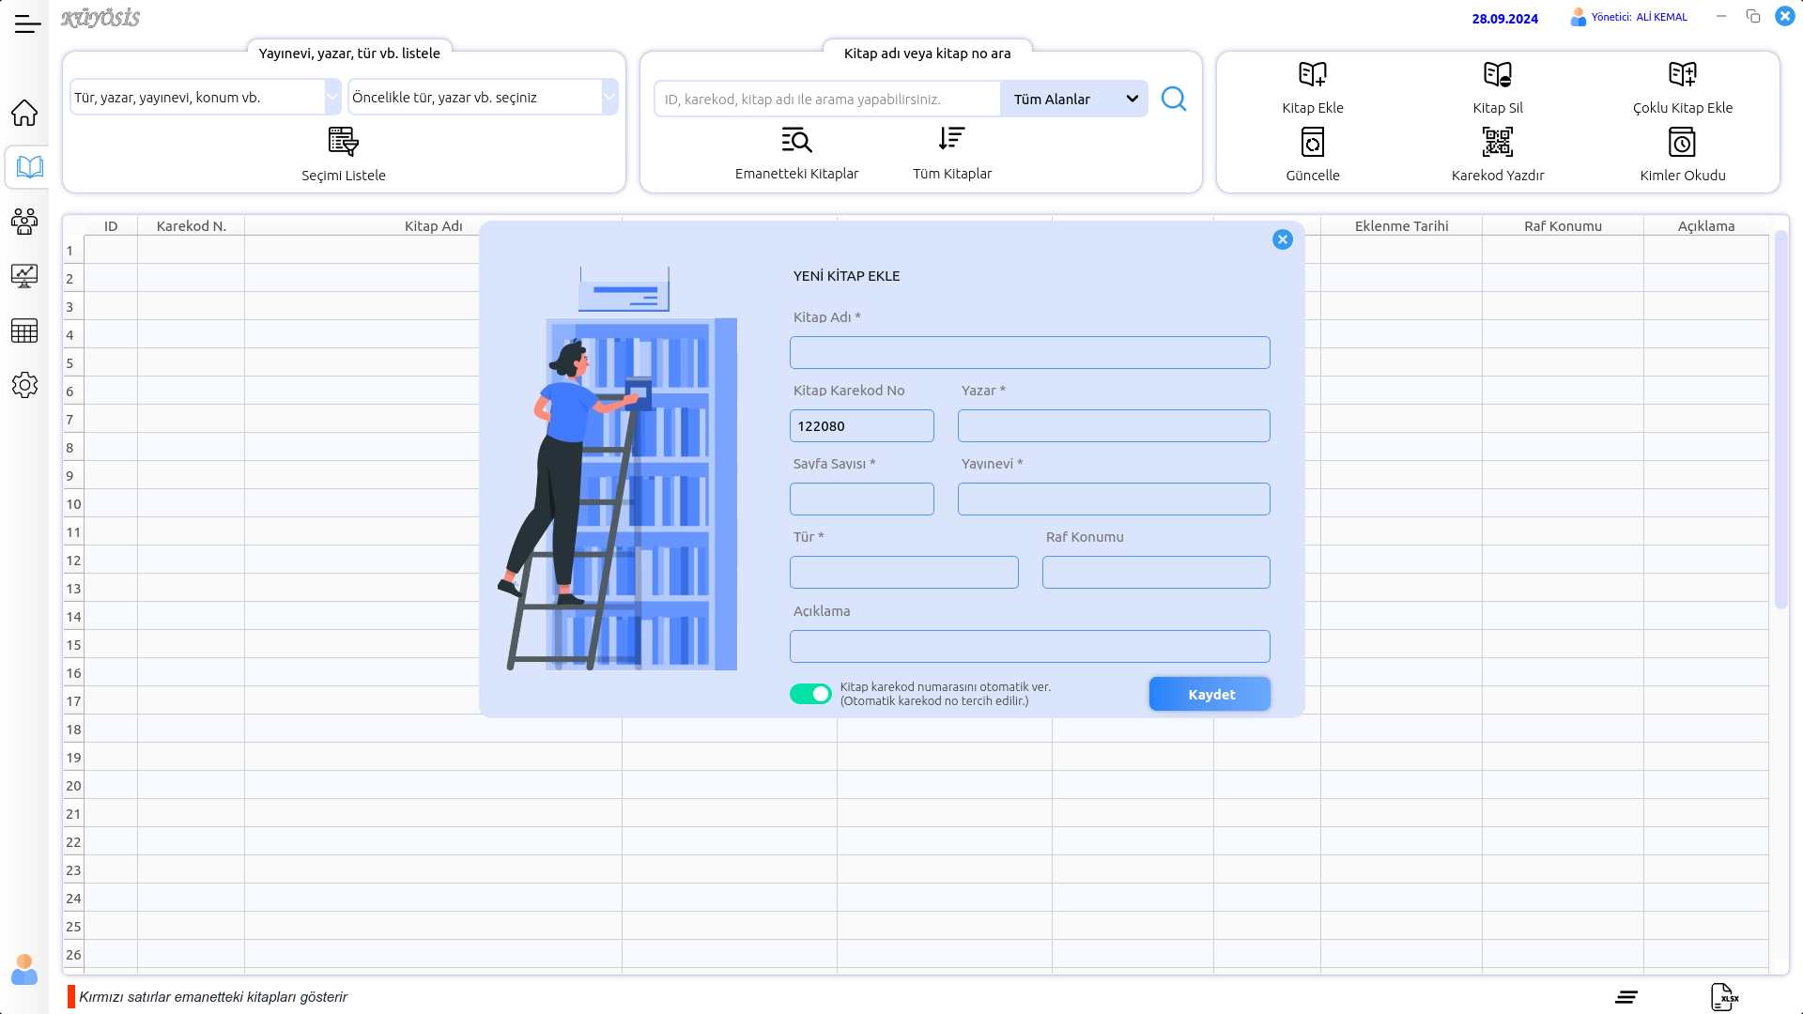Export table with XLSX icon
The height and width of the screenshot is (1014, 1803).
click(x=1723, y=997)
